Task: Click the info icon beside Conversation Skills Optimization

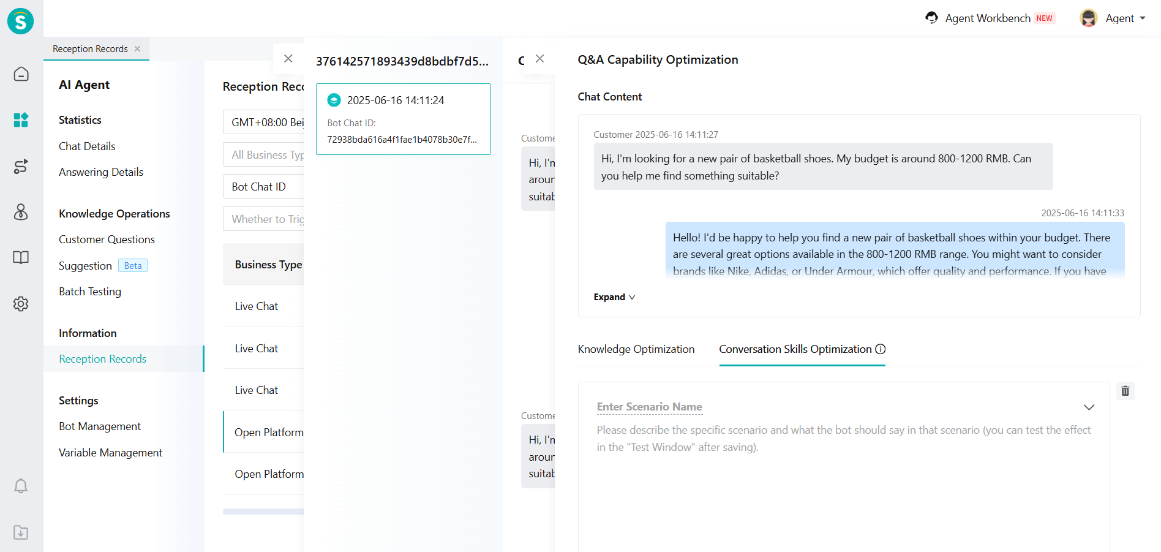Action: pyautogui.click(x=880, y=349)
